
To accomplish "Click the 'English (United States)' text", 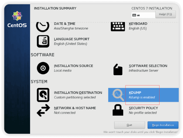I will point(71,44).
